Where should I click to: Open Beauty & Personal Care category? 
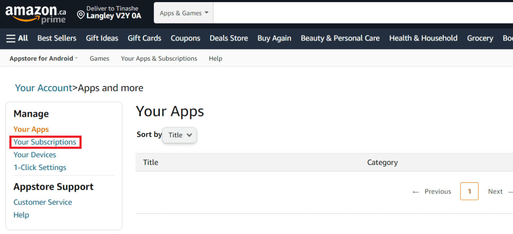(340, 38)
